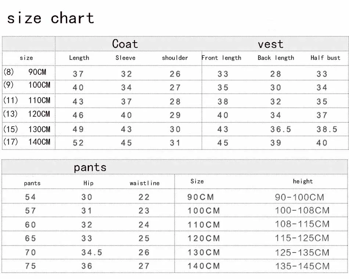Viewport: 349px width, 279px height.
Task: Click the (8) 90CM size row label
Action: click(x=25, y=72)
